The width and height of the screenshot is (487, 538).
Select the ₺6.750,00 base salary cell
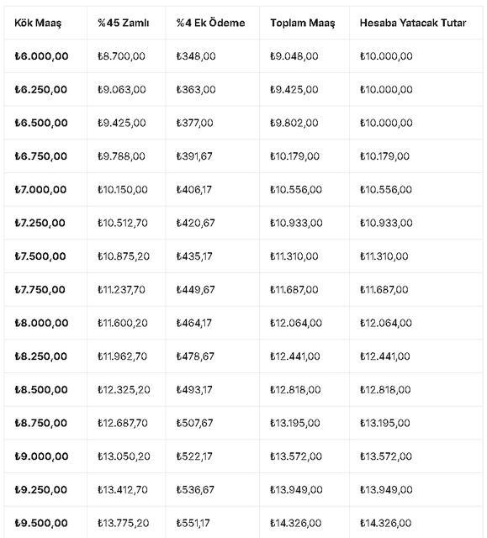(41, 156)
